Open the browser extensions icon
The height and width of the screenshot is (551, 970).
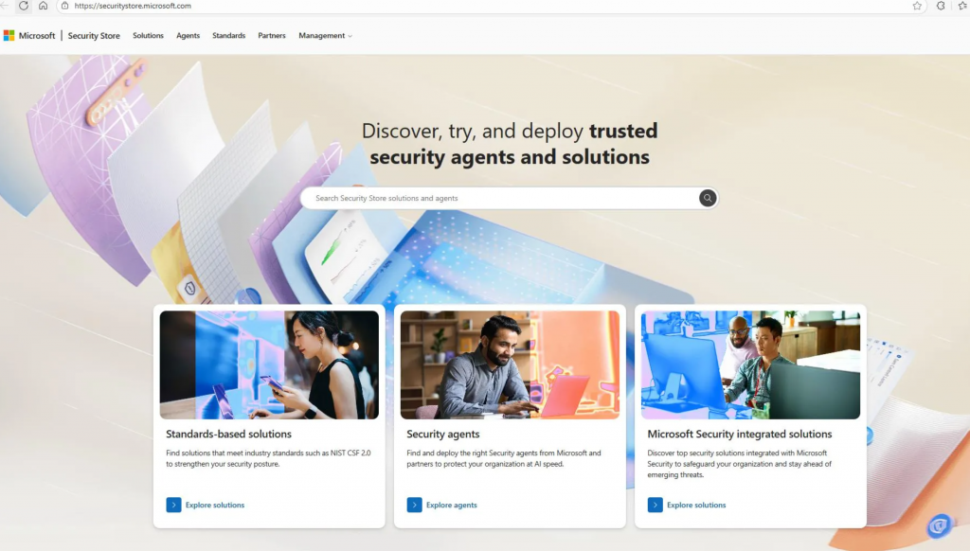[941, 6]
